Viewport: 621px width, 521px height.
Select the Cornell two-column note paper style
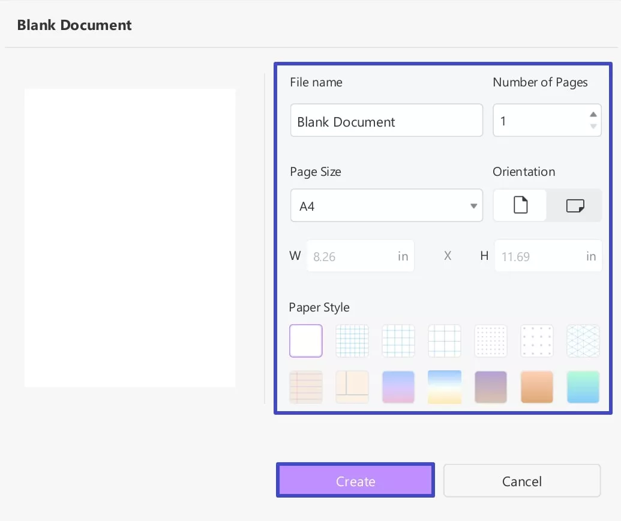coord(352,387)
